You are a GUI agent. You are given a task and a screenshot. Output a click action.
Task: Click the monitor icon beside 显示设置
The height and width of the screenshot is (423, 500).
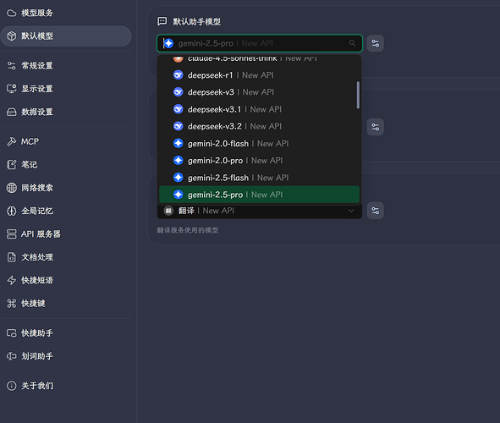(12, 89)
